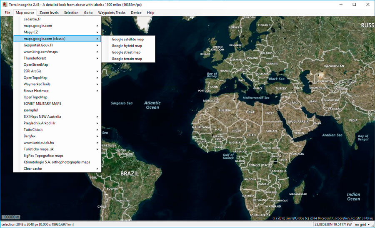Expand the ESRI ArcGis submenu

57,71
